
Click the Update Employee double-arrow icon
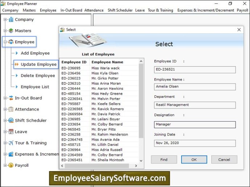pyautogui.click(x=17, y=64)
